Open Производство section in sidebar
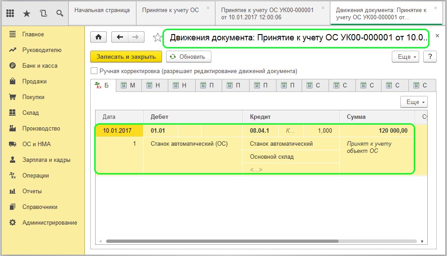447x256 pixels. click(41, 128)
